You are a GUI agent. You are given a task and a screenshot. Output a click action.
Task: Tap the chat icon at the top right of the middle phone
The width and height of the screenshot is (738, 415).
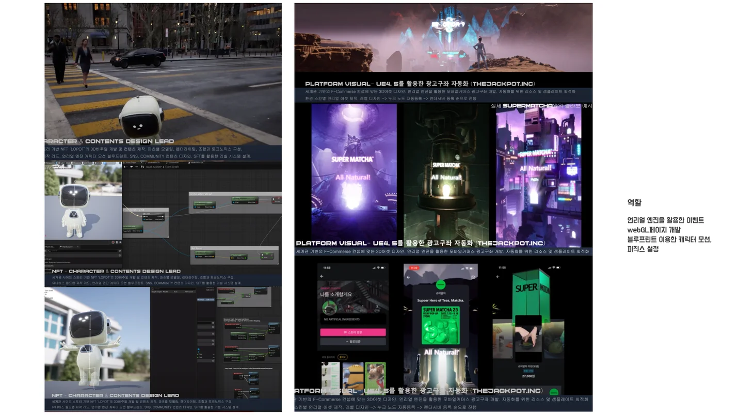tap(473, 277)
